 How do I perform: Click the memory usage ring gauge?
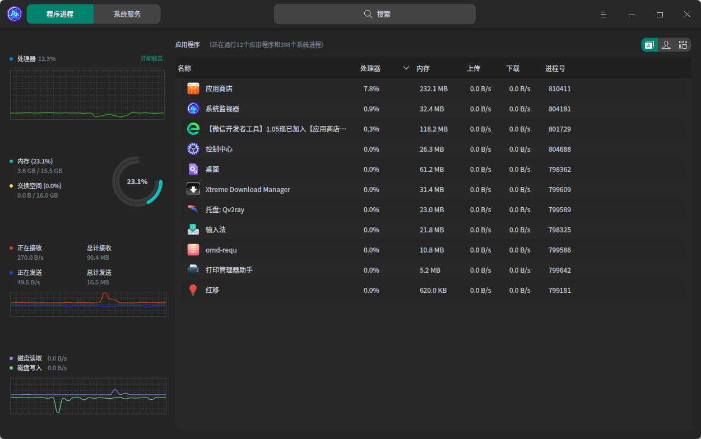137,181
